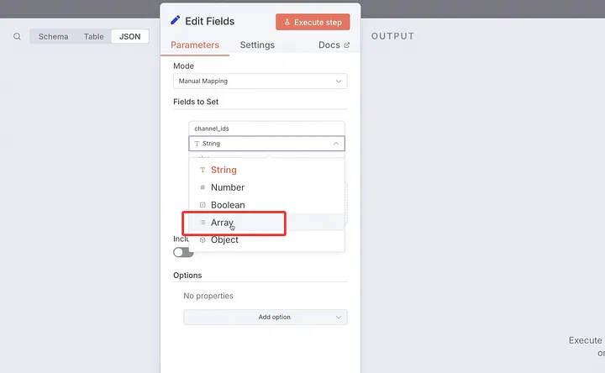Click the pencil icon beside Edit Fields
This screenshot has width=605, height=373.
tap(176, 21)
